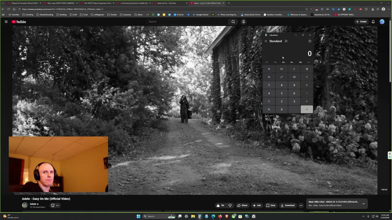The width and height of the screenshot is (392, 220).
Task: Open a new browser tab
Action: tap(229, 3)
